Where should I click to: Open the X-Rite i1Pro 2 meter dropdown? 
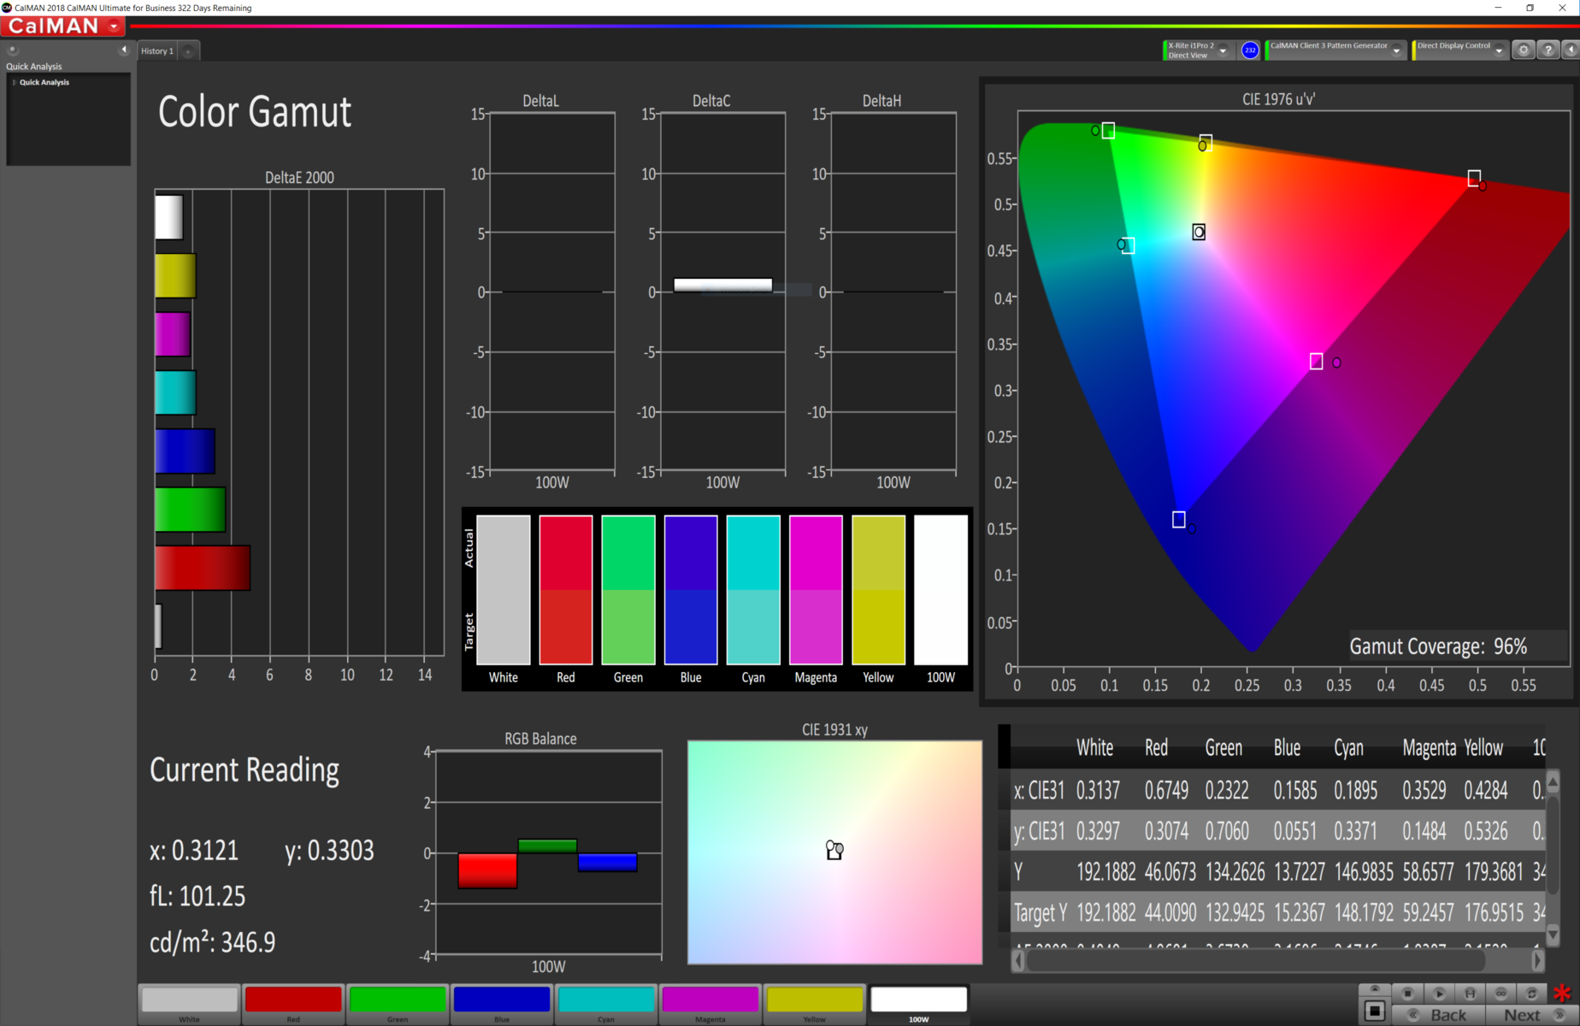tap(1222, 50)
